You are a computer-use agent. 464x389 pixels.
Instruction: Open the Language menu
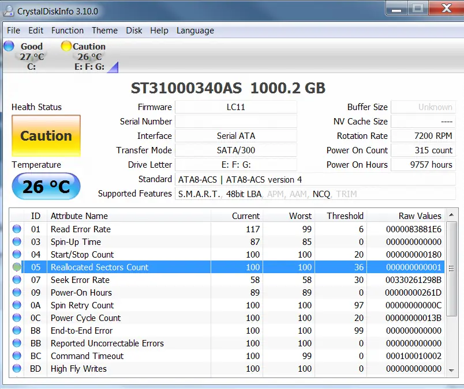(x=195, y=31)
